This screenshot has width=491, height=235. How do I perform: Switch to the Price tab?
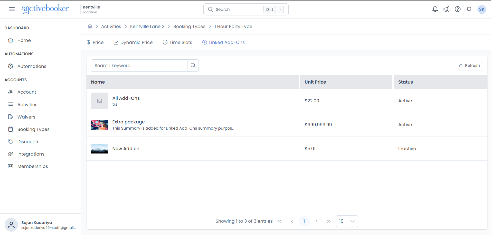95,42
